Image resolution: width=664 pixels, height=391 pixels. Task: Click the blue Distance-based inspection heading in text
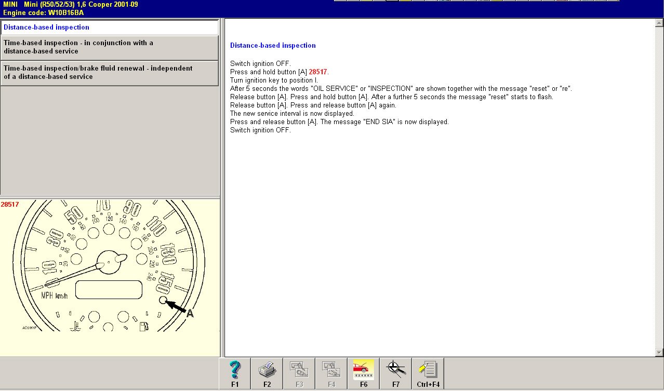[273, 46]
